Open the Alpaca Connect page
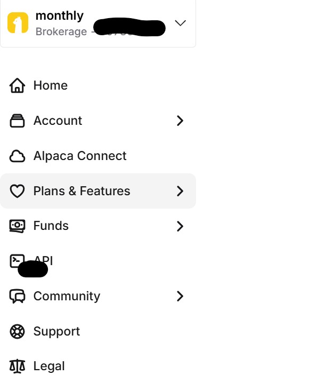 (x=80, y=156)
